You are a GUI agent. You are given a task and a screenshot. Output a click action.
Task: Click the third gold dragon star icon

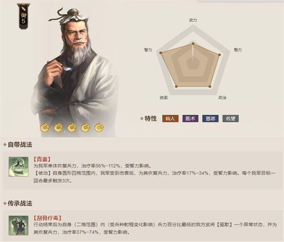[72, 127]
